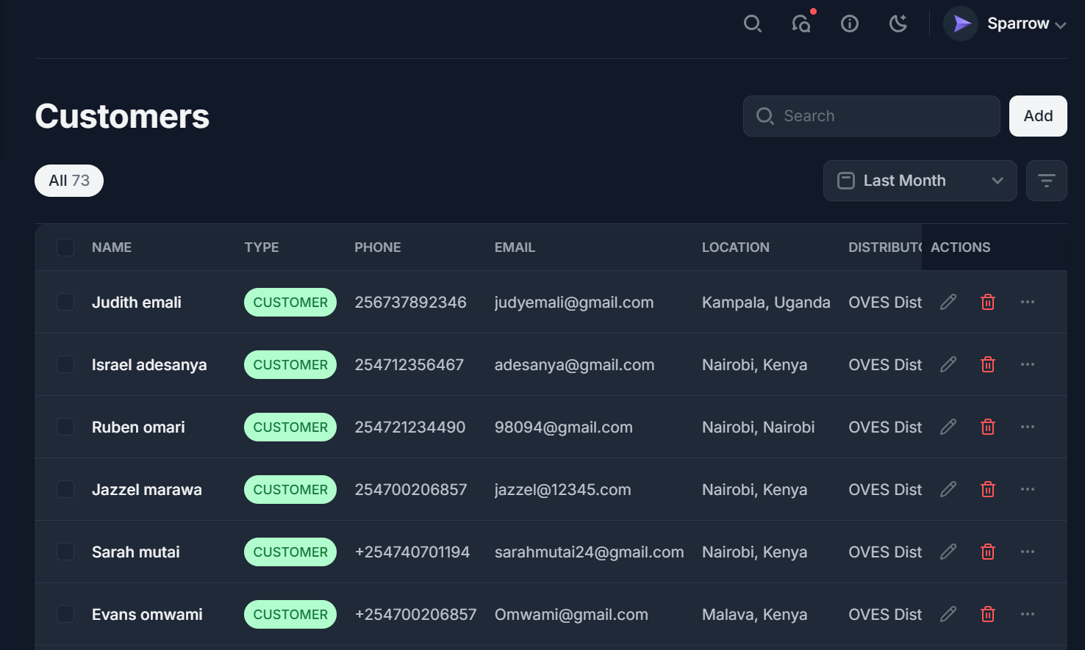Open more actions for Ruben omari
Screen dimensions: 1085x650
[x=1028, y=427]
